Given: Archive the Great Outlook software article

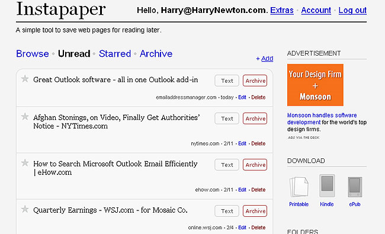Looking at the screenshot, I should 255,80.
